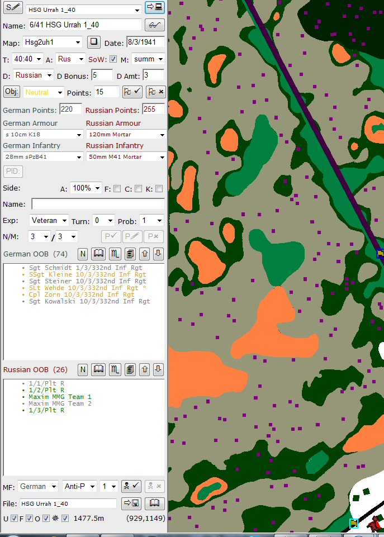
Task: Open the Map Hsg2uh1 dropdown
Action: [x=53, y=42]
